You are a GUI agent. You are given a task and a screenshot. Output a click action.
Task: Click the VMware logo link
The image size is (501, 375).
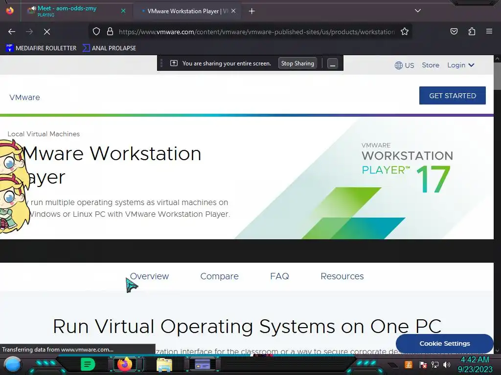(x=24, y=98)
